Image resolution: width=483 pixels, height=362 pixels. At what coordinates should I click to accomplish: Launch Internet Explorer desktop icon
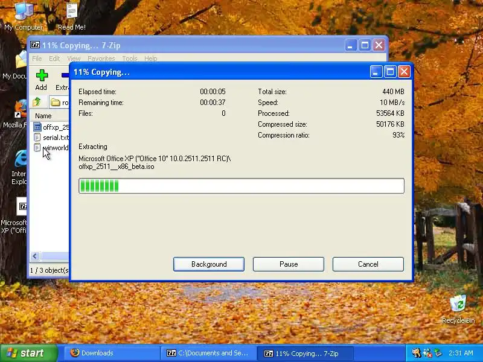pyautogui.click(x=19, y=167)
